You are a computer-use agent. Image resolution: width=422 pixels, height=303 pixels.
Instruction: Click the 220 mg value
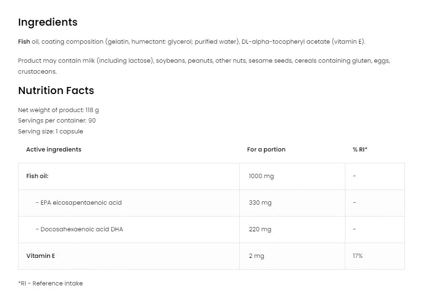click(259, 229)
